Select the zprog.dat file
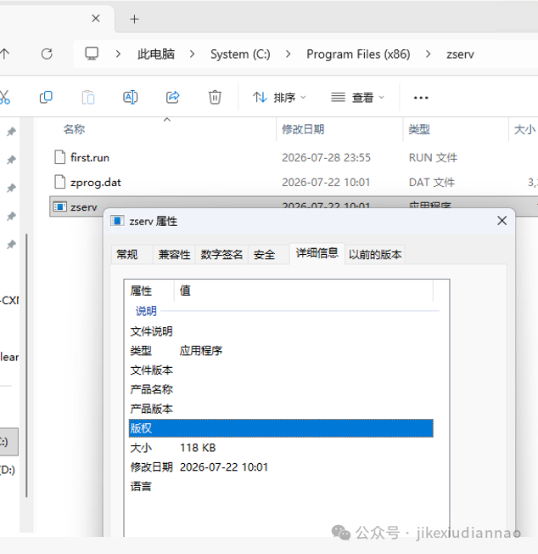Screen dimensions: 538x554 pos(96,183)
